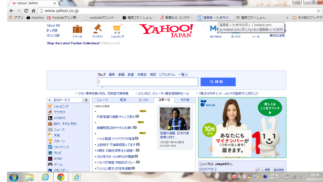Switch to the 経済 tab

click(x=123, y=100)
